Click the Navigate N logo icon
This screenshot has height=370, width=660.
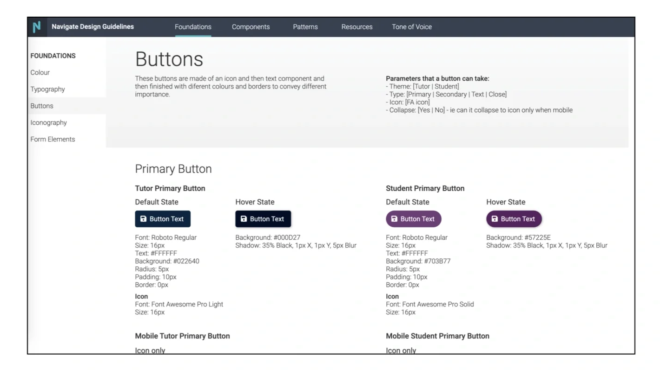[x=37, y=27]
